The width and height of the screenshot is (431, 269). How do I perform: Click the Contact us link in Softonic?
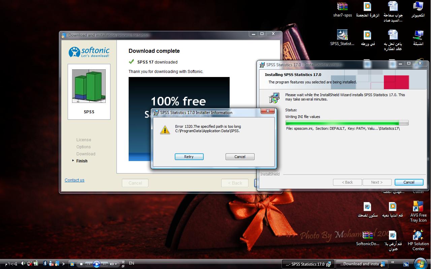point(74,180)
